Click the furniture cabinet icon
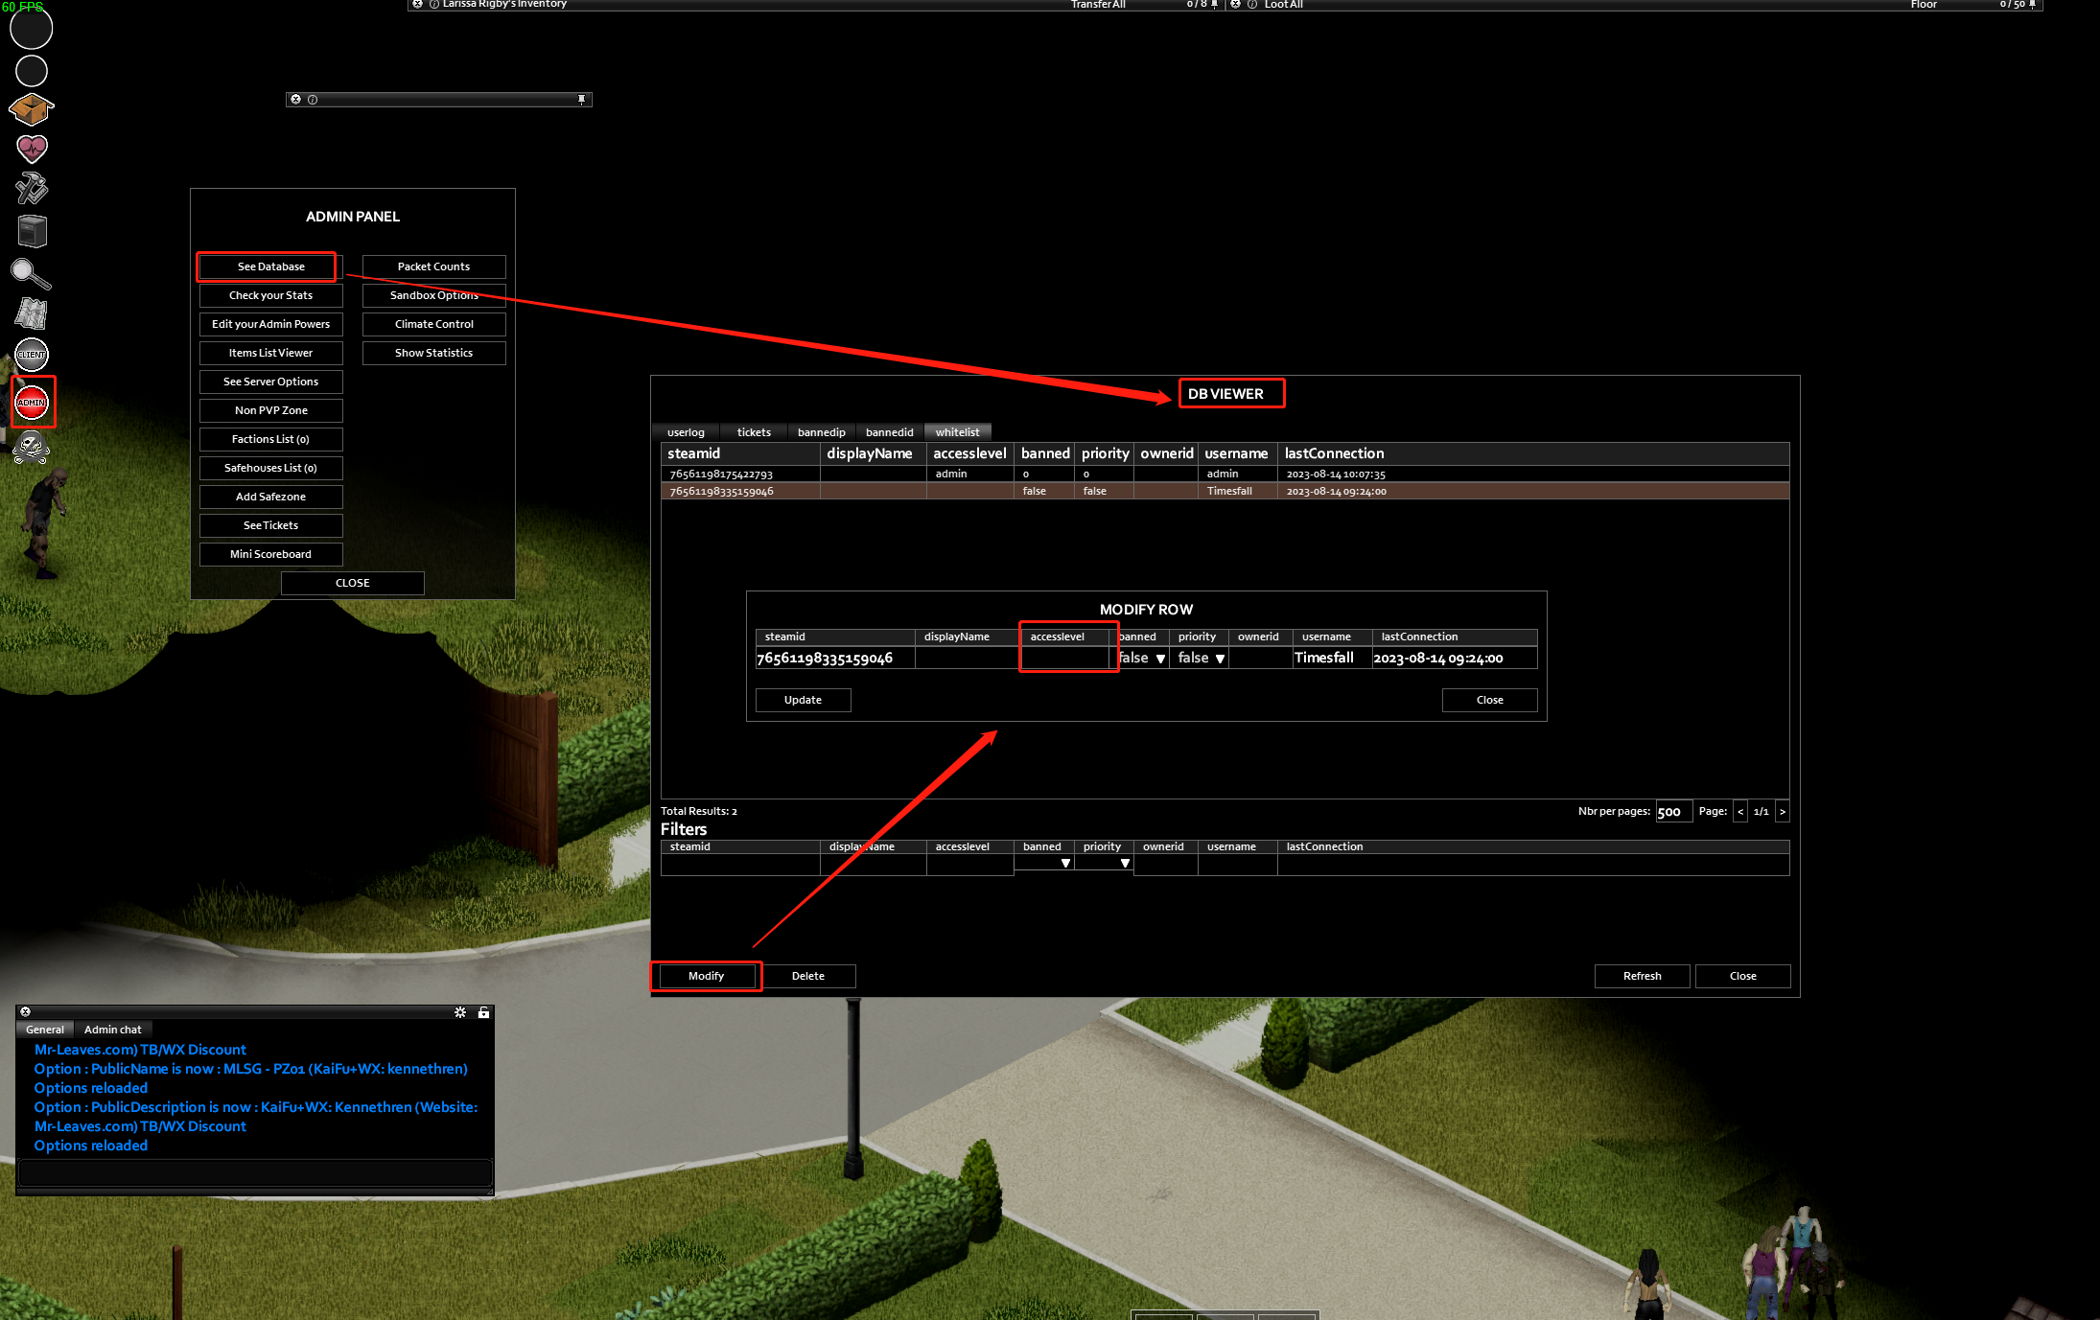 coord(32,231)
